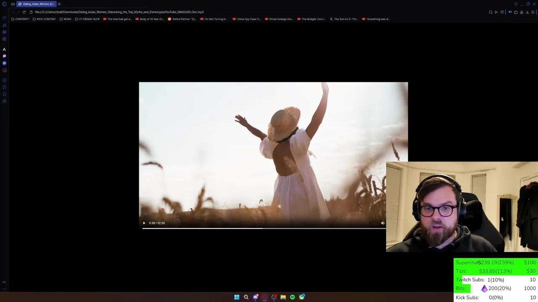The width and height of the screenshot is (538, 302).
Task: Open the Aria AI sidebar icon
Action: [4, 49]
